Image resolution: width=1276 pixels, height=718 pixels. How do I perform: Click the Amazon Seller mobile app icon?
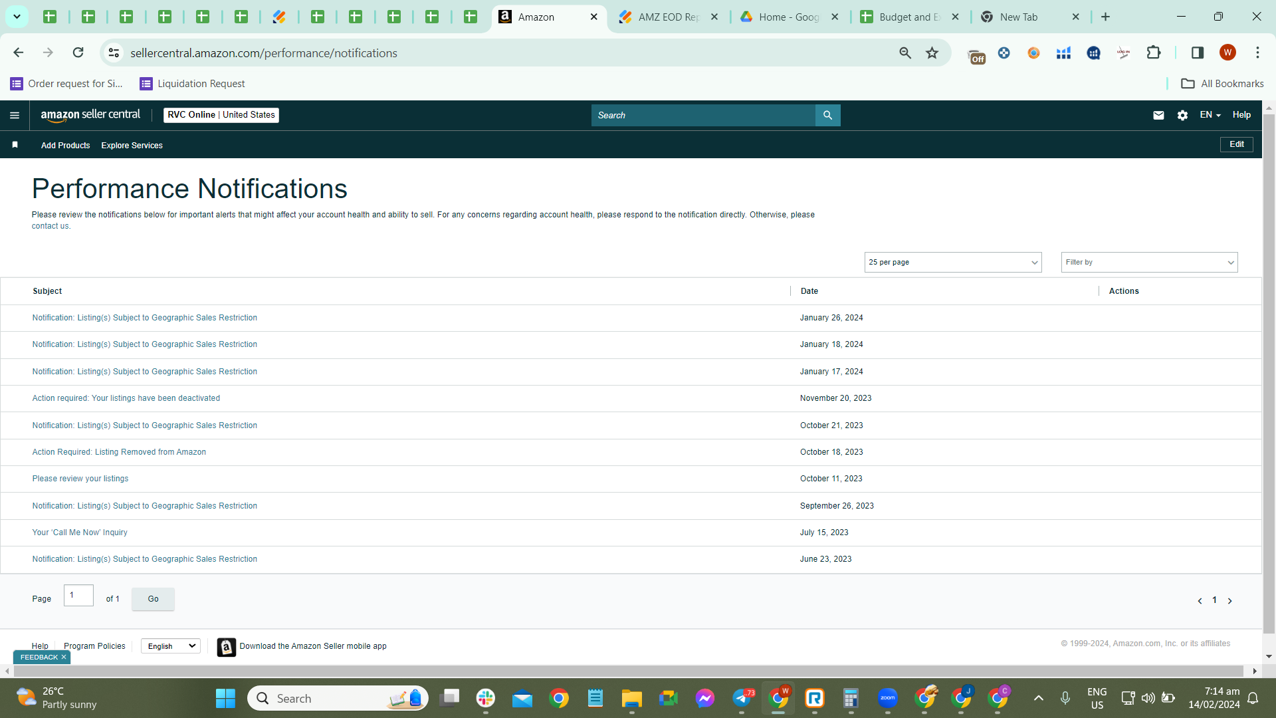point(227,647)
